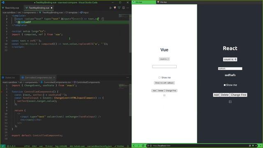The image size is (263, 148).
Task: Open 'src' breadcrumb in top editor
Action: point(19,12)
